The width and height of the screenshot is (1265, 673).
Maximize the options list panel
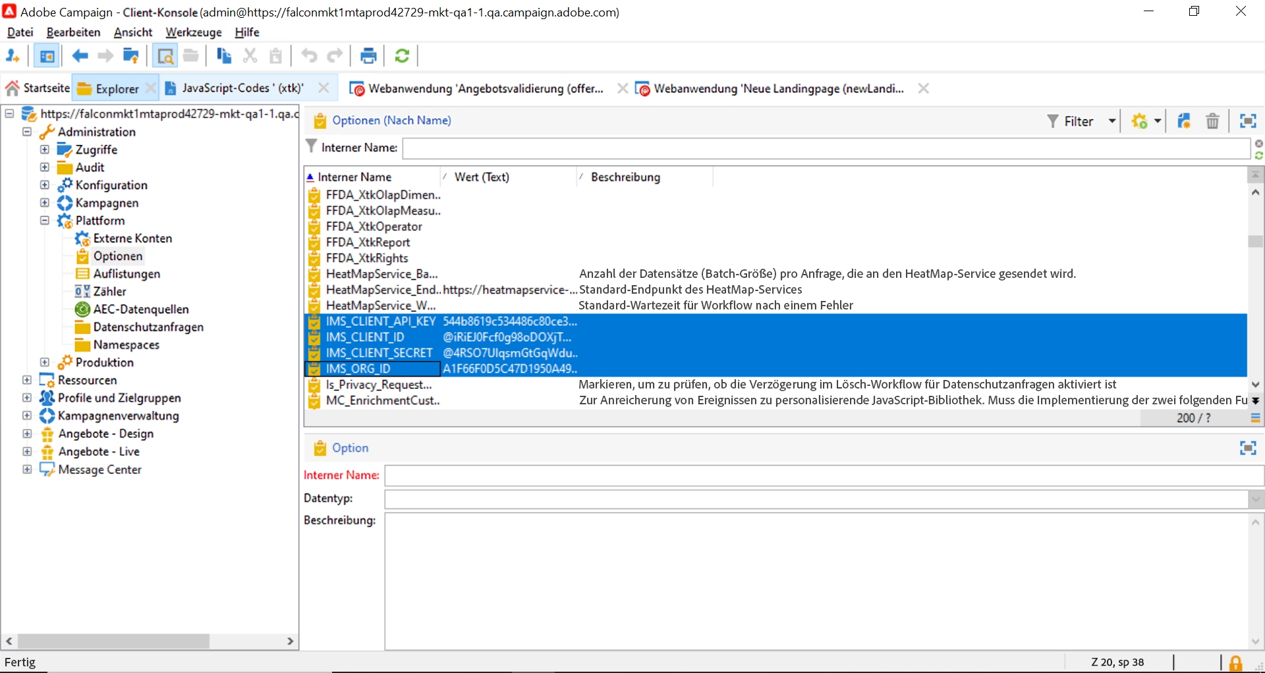coord(1248,121)
